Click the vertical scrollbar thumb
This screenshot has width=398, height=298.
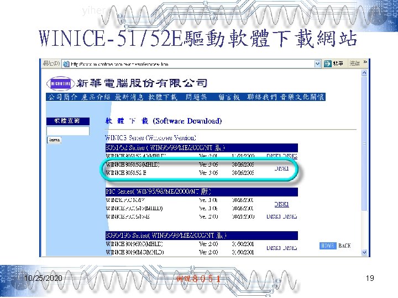coord(364,143)
